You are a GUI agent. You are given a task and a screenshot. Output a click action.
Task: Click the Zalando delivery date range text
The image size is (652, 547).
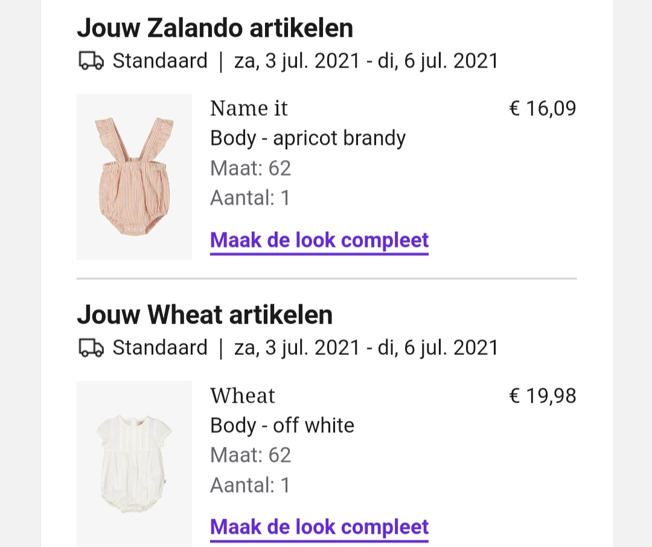coord(366,62)
